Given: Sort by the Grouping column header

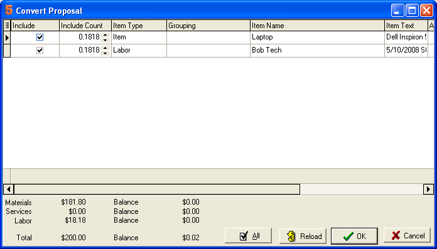Looking at the screenshot, I should click(208, 26).
